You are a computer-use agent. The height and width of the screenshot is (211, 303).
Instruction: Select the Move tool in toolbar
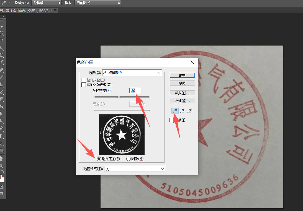(x=2, y=27)
